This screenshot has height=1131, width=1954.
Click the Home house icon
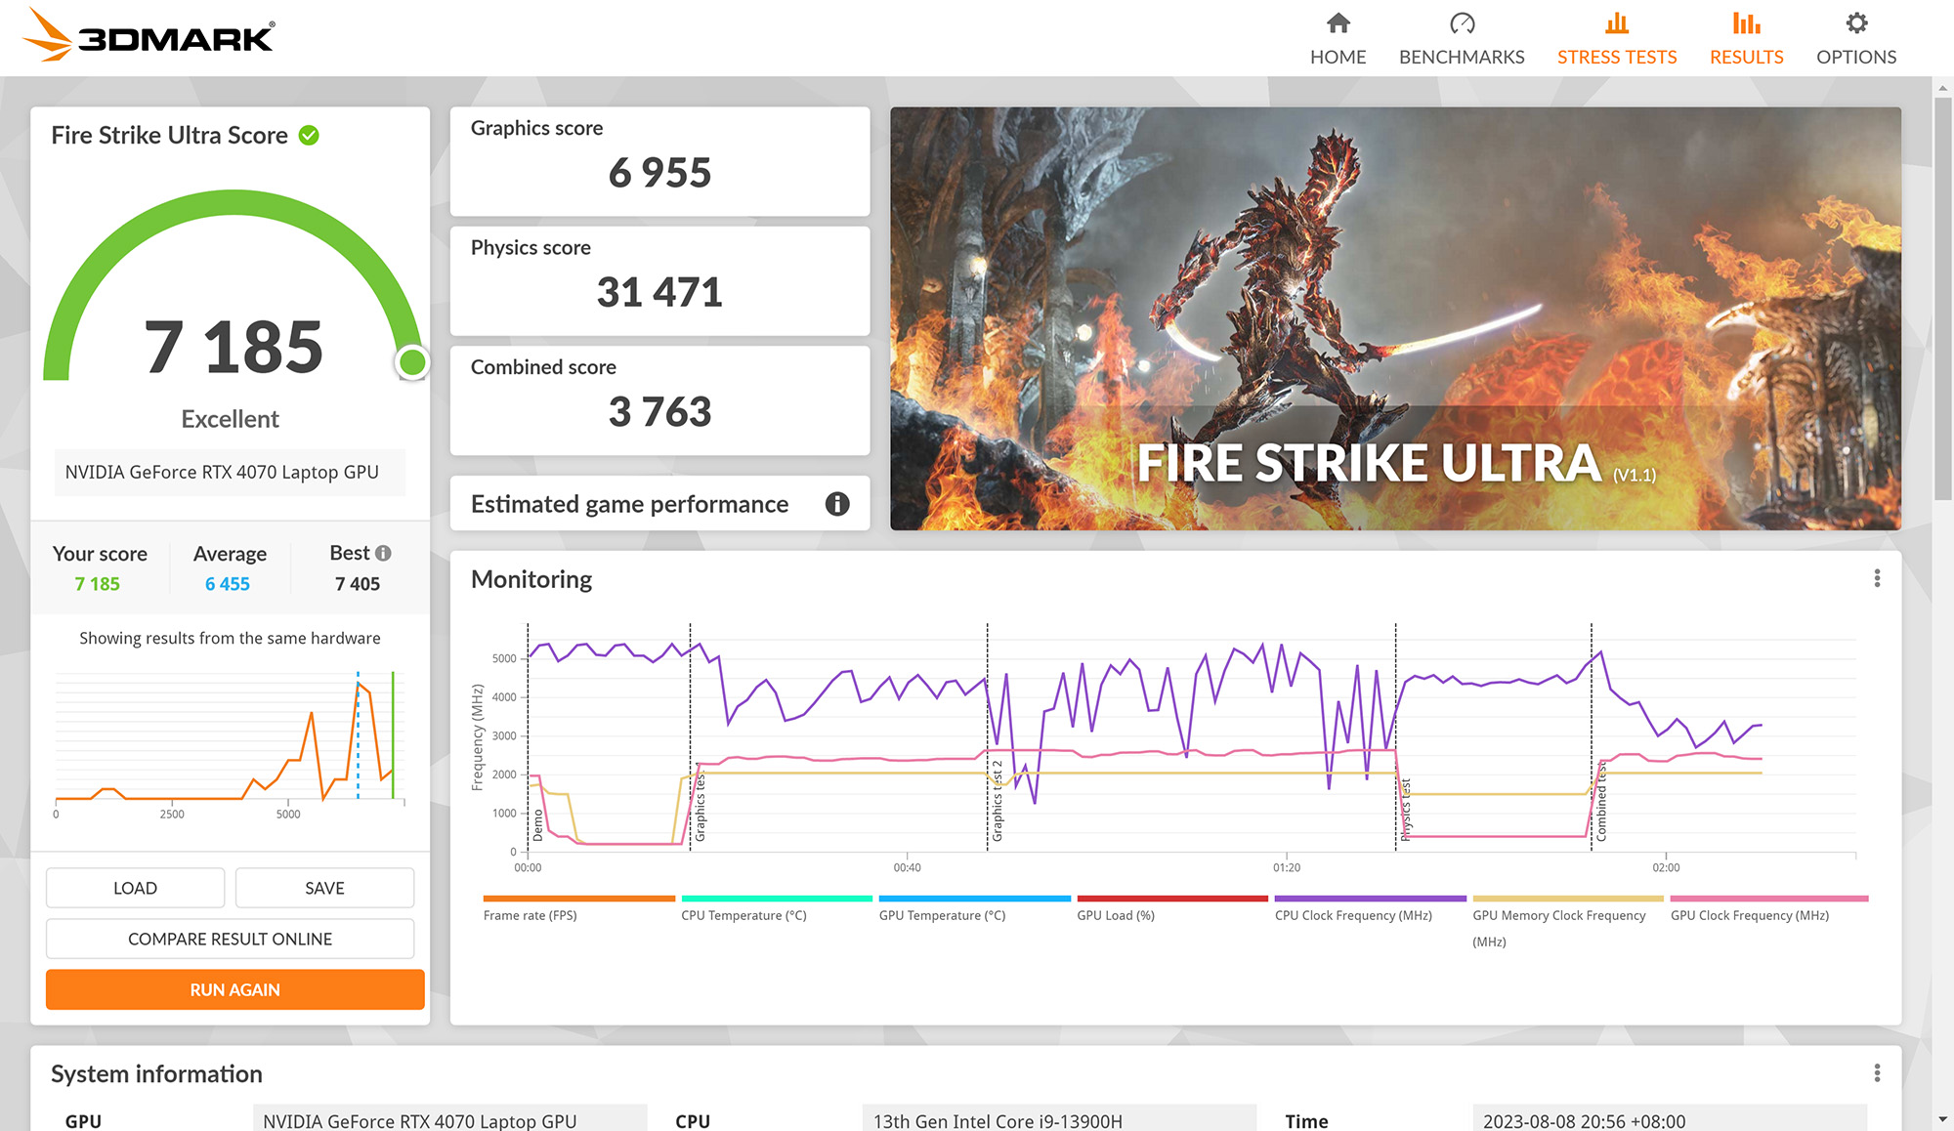[x=1338, y=22]
